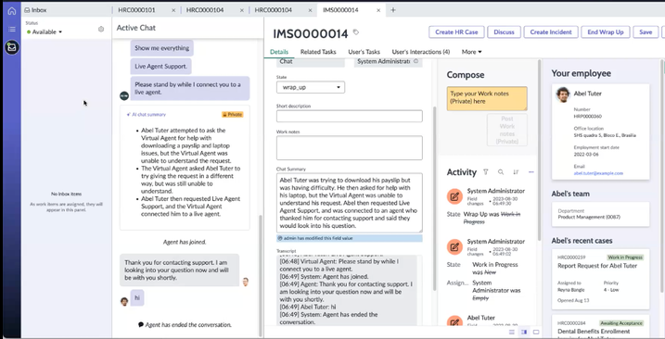Click the second System Administrator activity edit icon
Viewport: 665px width, 339px height.
point(454,247)
